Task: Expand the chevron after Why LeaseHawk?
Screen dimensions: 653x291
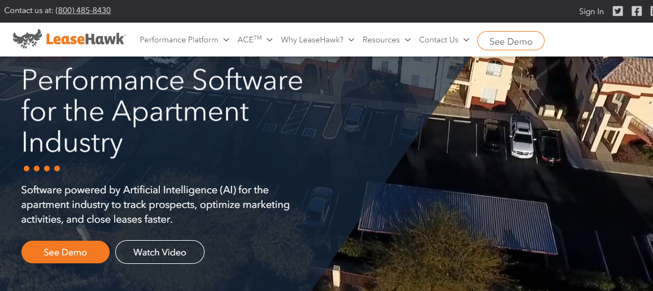Action: [x=351, y=40]
